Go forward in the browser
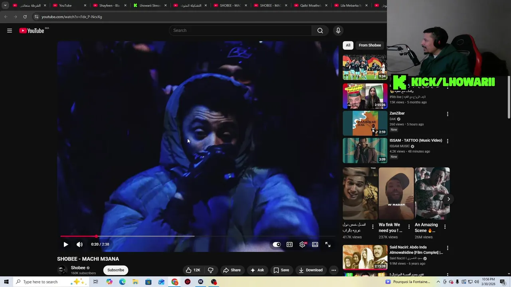This screenshot has height=287, width=511. coord(15,17)
